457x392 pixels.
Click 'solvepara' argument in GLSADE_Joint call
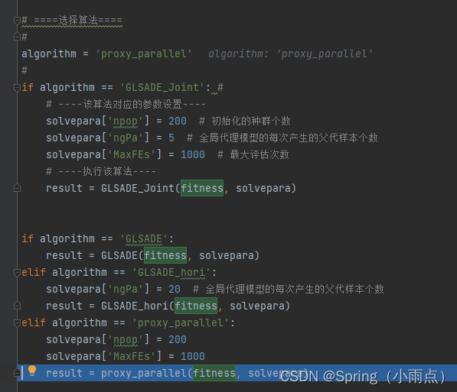tap(263, 188)
